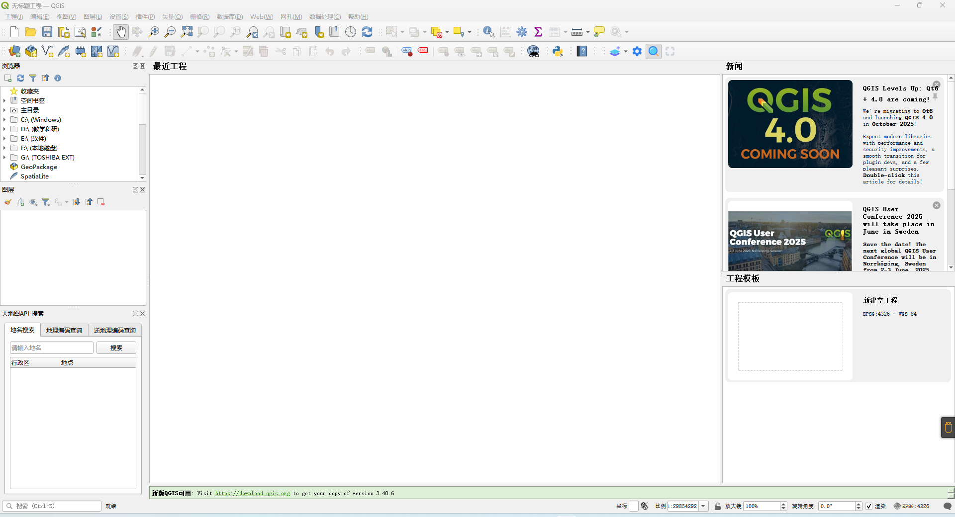
Task: Click the 请输入地名 place name input field
Action: click(52, 348)
